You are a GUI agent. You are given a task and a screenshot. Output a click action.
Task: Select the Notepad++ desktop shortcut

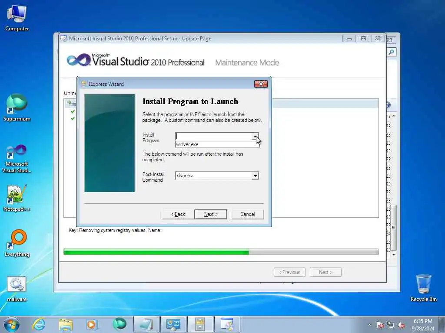(17, 198)
